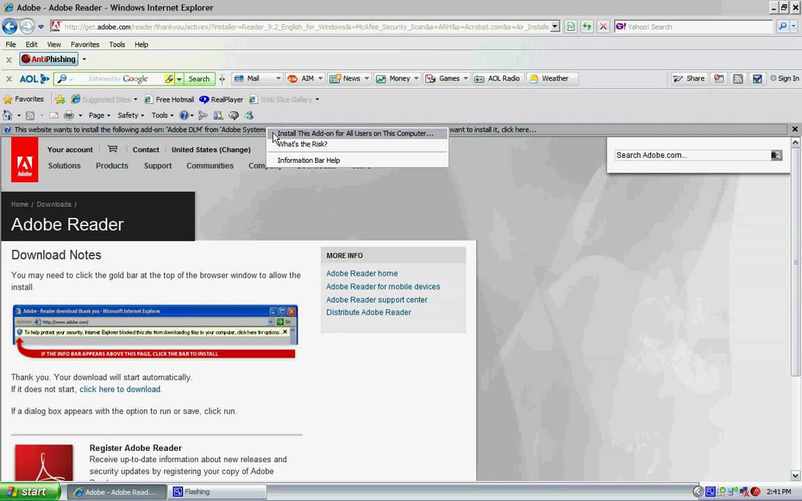802x501 pixels.
Task: Open the RealPlayer favorites link
Action: point(221,100)
